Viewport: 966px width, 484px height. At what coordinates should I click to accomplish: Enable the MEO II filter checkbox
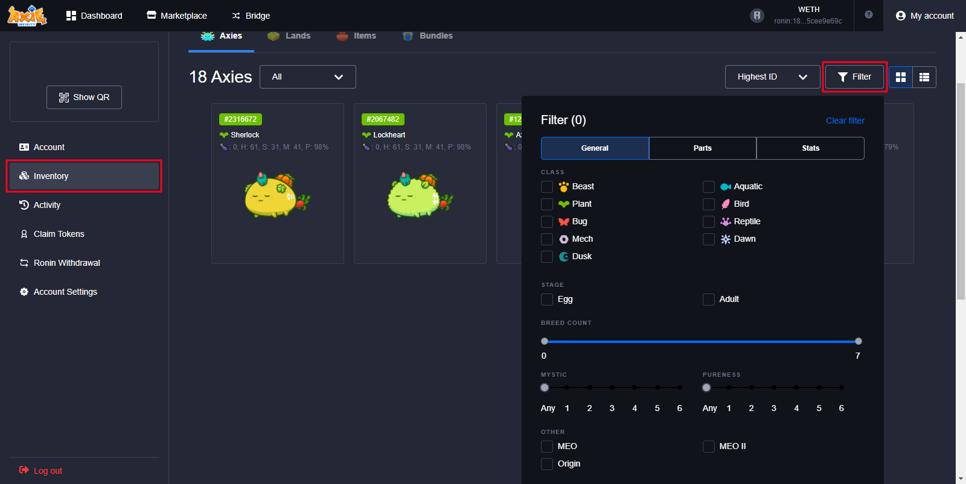click(x=709, y=447)
